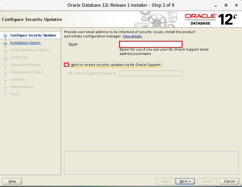Close the installer window
The width and height of the screenshot is (242, 187).
[236, 5]
